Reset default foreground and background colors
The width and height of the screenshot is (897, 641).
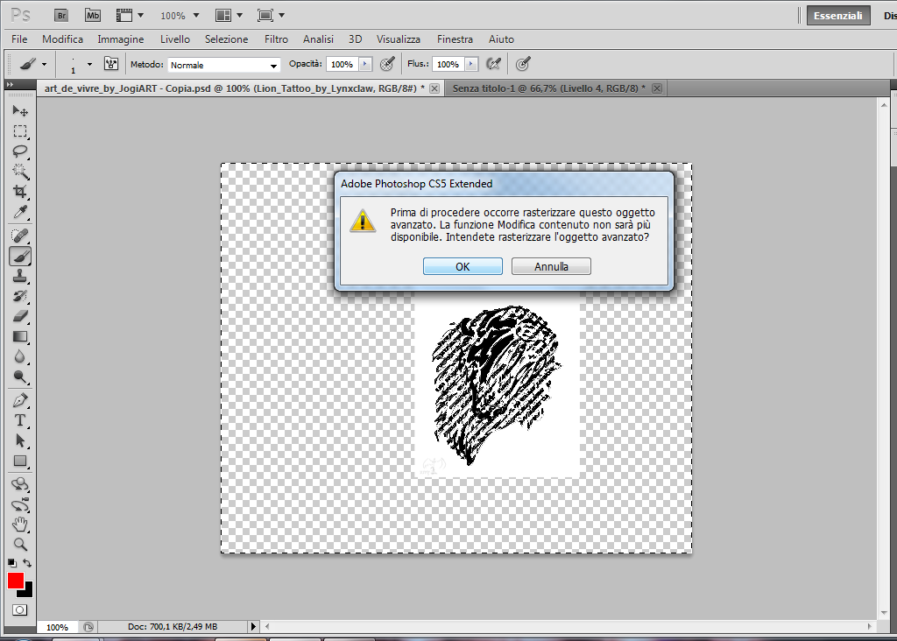tap(12, 563)
